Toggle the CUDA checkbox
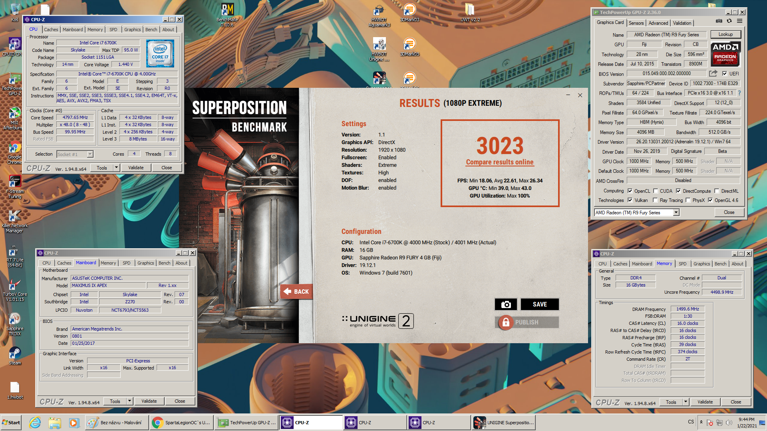 tap(656, 191)
